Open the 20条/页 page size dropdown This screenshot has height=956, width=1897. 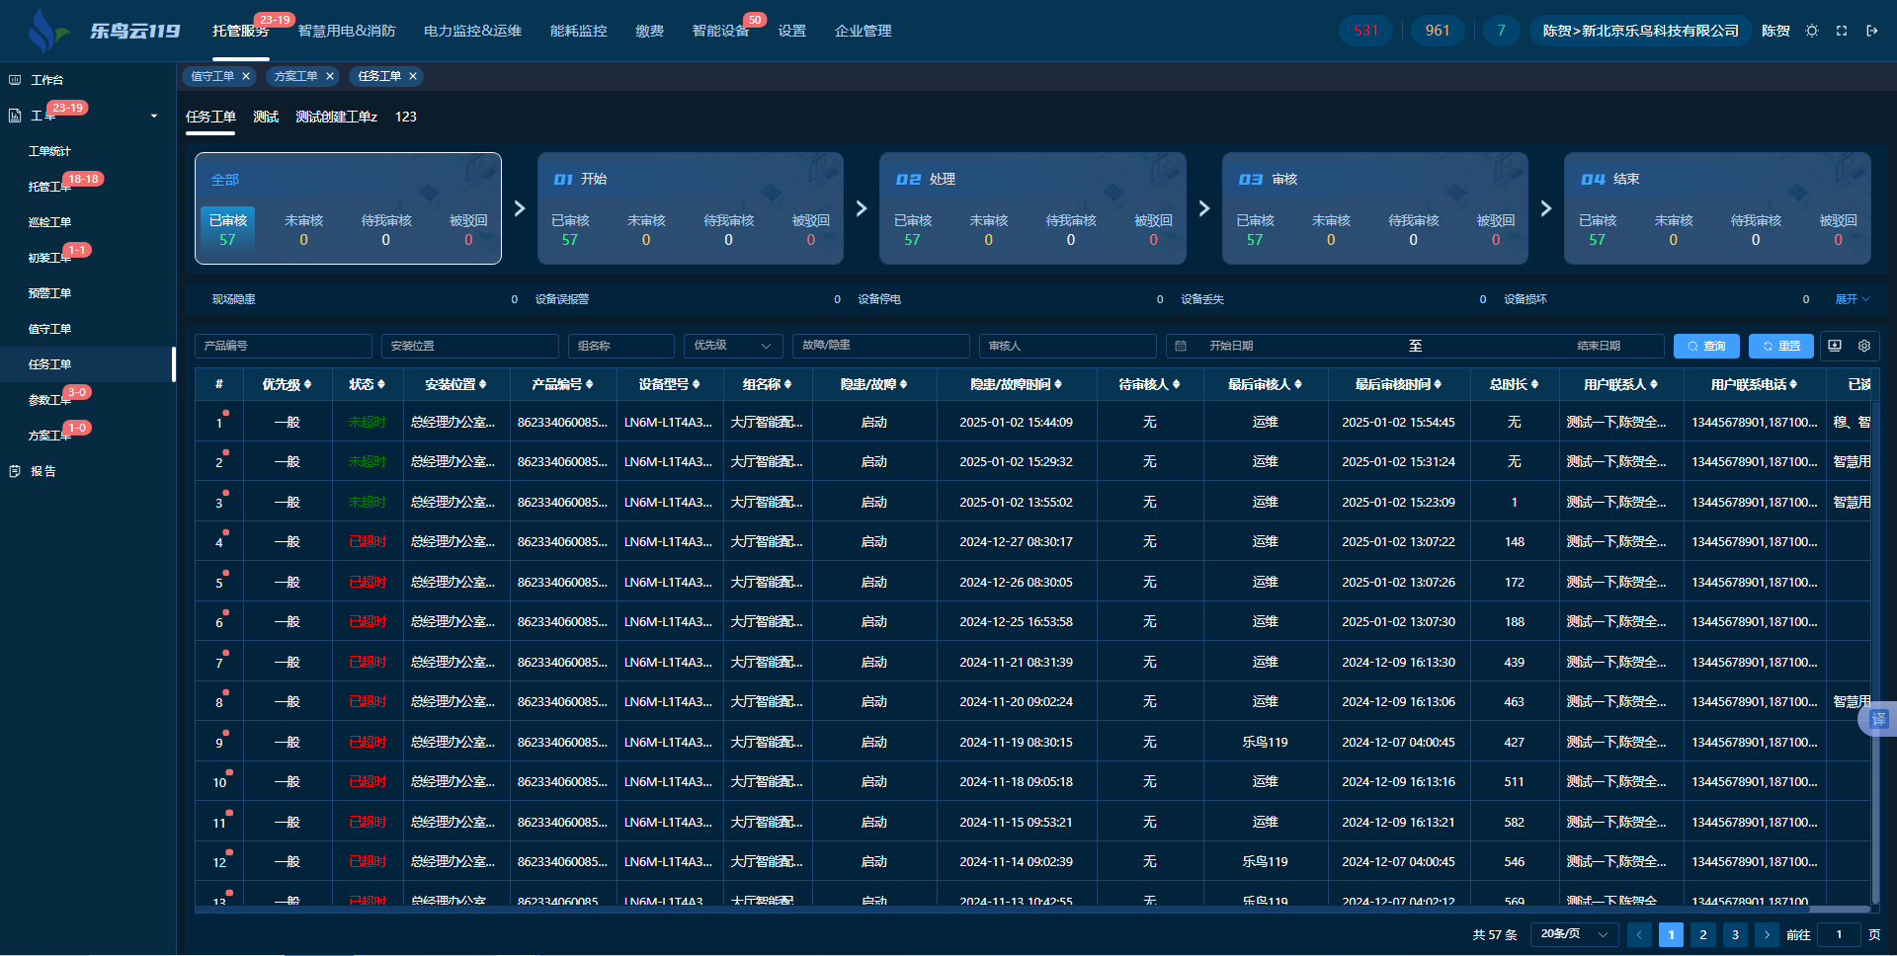click(1574, 934)
